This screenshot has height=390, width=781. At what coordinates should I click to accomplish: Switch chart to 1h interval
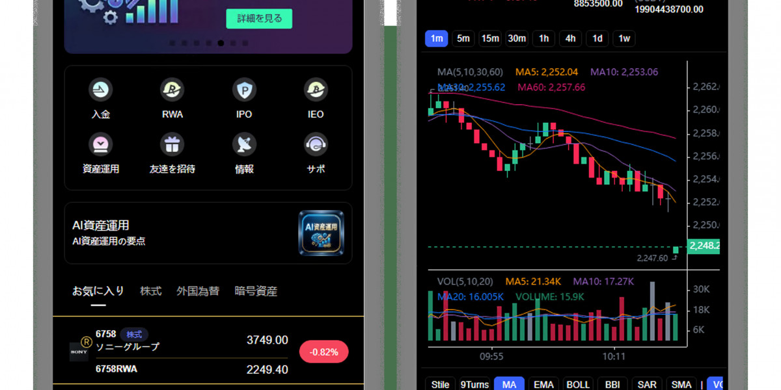[543, 38]
